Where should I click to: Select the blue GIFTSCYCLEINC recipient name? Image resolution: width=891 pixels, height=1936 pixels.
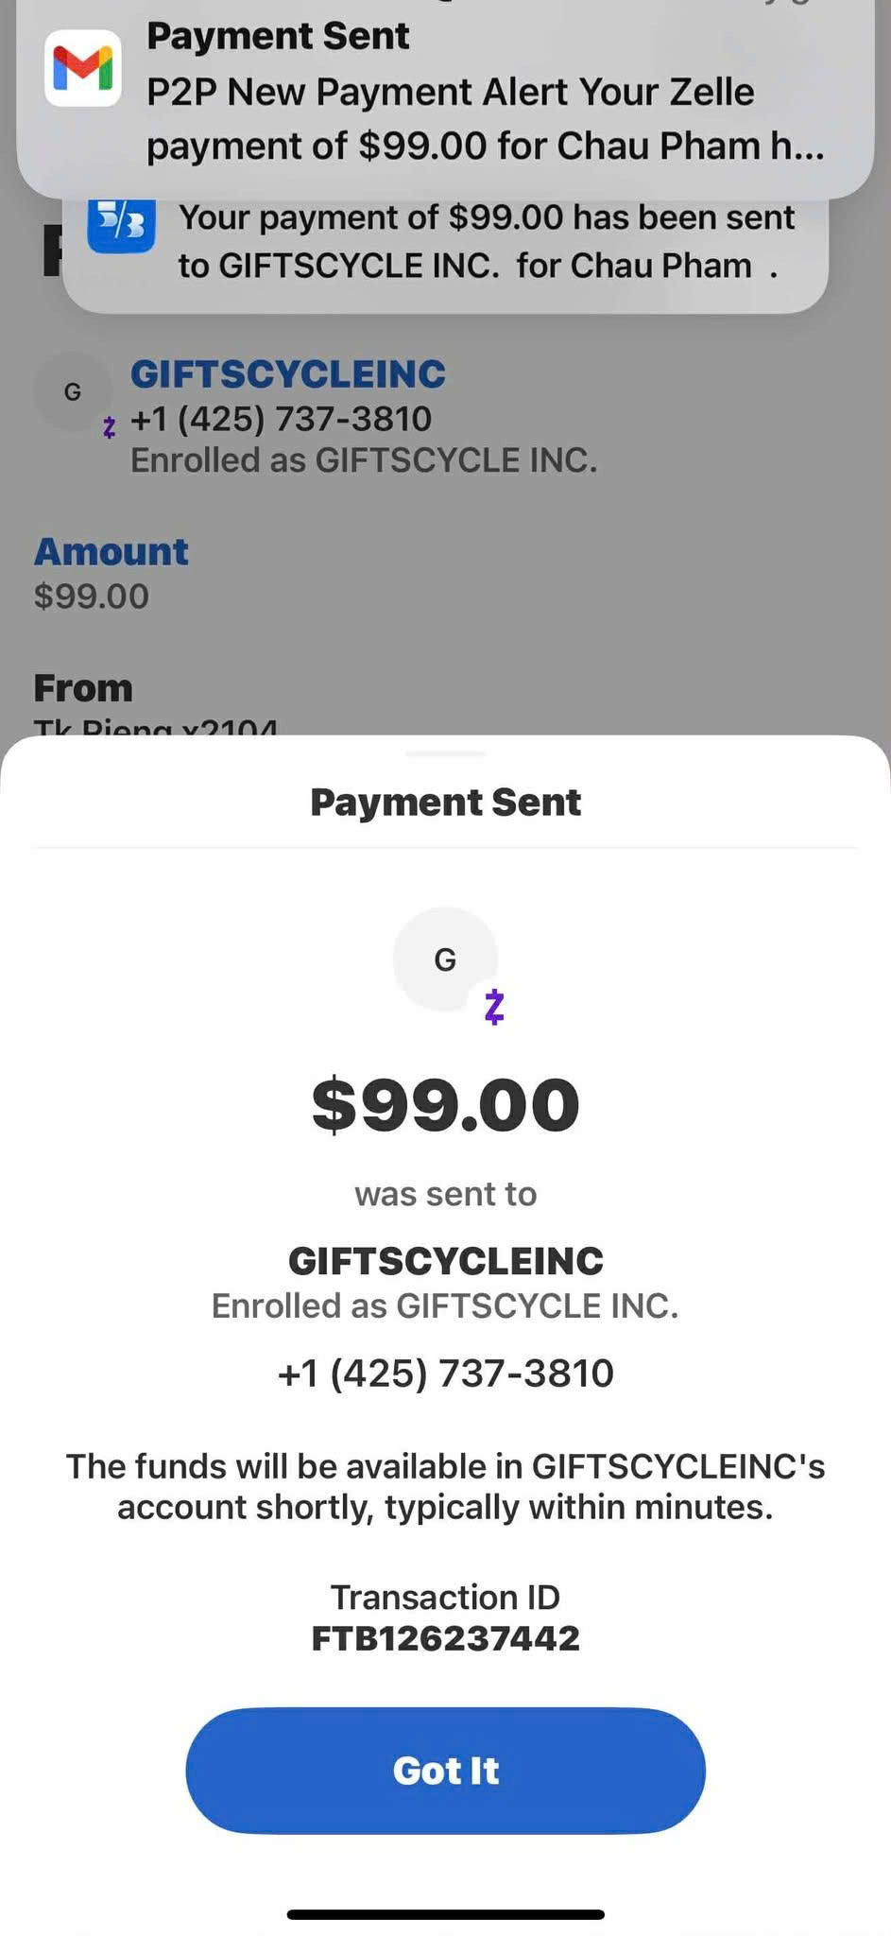click(x=288, y=374)
